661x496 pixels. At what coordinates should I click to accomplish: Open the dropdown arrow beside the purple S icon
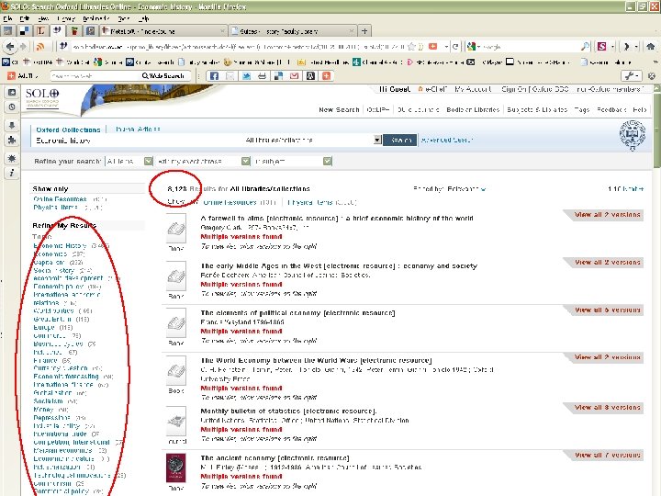(612, 47)
